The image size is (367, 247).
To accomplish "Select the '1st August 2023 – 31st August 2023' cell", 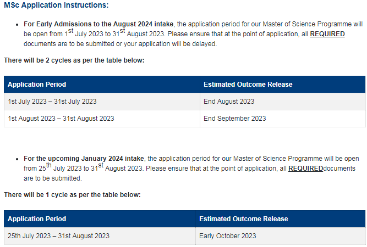I will click(61, 119).
